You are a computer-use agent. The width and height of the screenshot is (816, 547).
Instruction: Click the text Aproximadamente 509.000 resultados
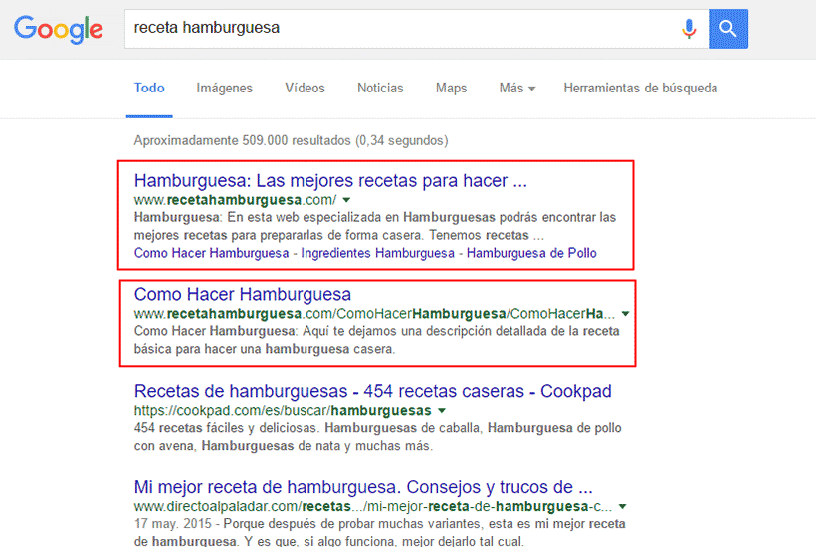pyautogui.click(x=243, y=141)
